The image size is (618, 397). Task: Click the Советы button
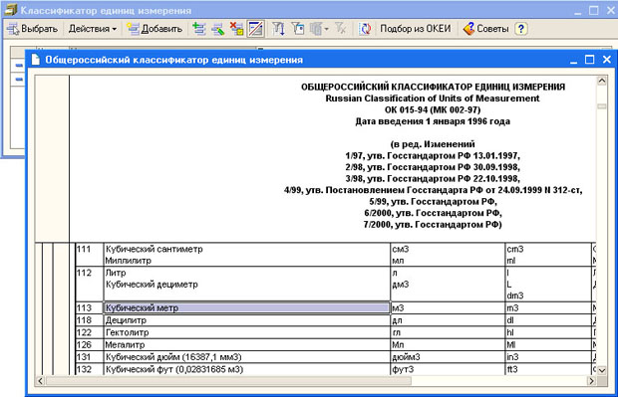tap(485, 29)
